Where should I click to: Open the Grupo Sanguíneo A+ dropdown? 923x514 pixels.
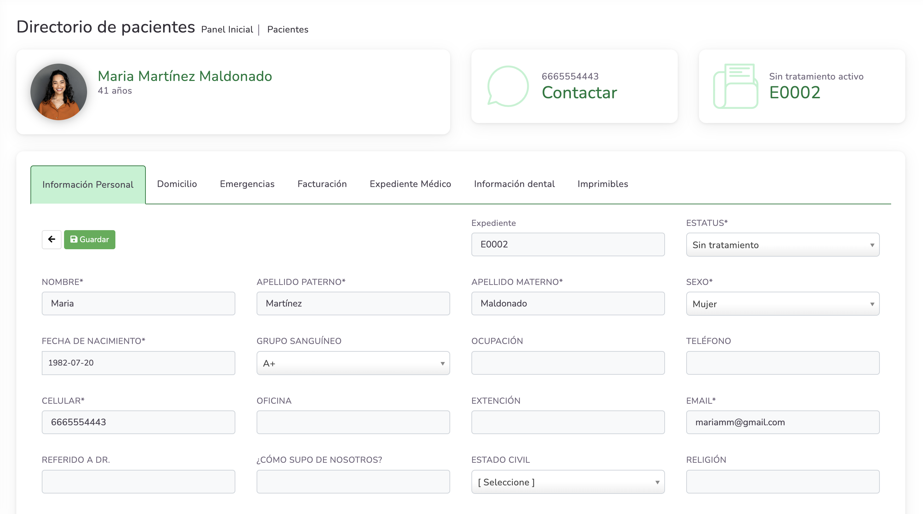(353, 363)
